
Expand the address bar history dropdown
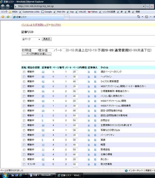144,6
